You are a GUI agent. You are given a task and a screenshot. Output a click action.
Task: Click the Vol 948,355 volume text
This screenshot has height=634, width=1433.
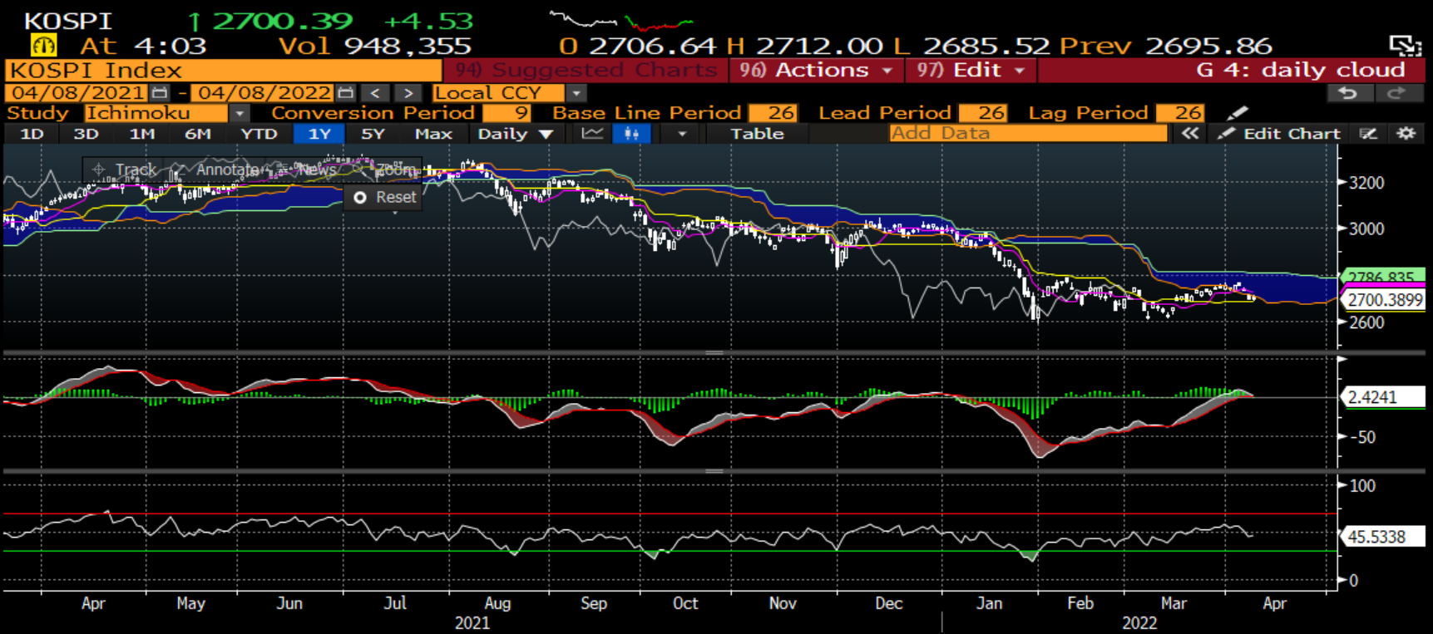[374, 47]
